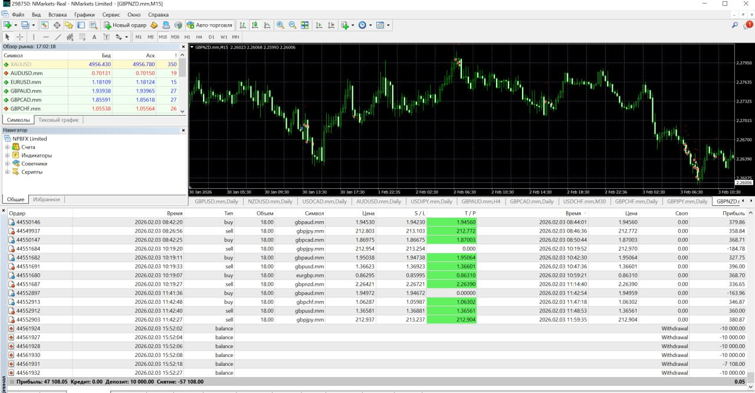Switch timeframe to H1
755x393 pixels.
pyautogui.click(x=187, y=37)
